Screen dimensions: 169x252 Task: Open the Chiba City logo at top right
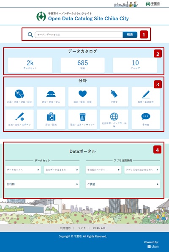153,4
